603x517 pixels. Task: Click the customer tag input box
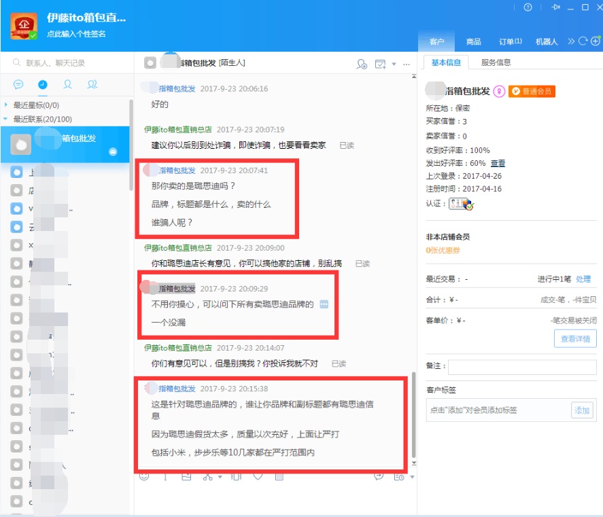pos(499,410)
